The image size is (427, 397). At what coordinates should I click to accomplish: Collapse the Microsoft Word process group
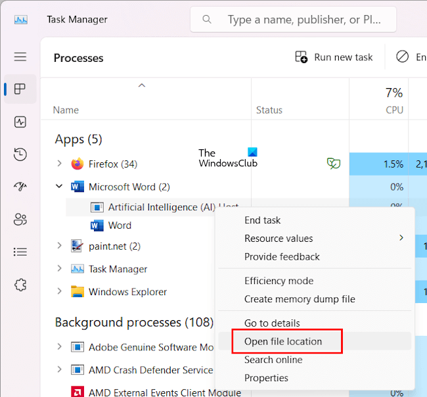point(59,187)
